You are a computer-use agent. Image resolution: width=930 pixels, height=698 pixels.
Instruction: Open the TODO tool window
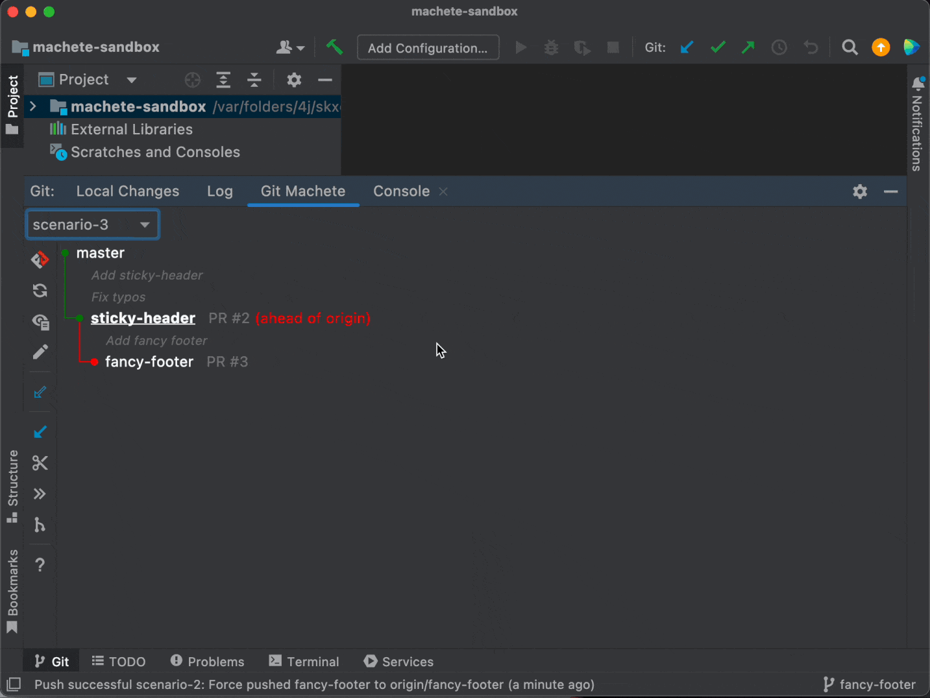119,662
